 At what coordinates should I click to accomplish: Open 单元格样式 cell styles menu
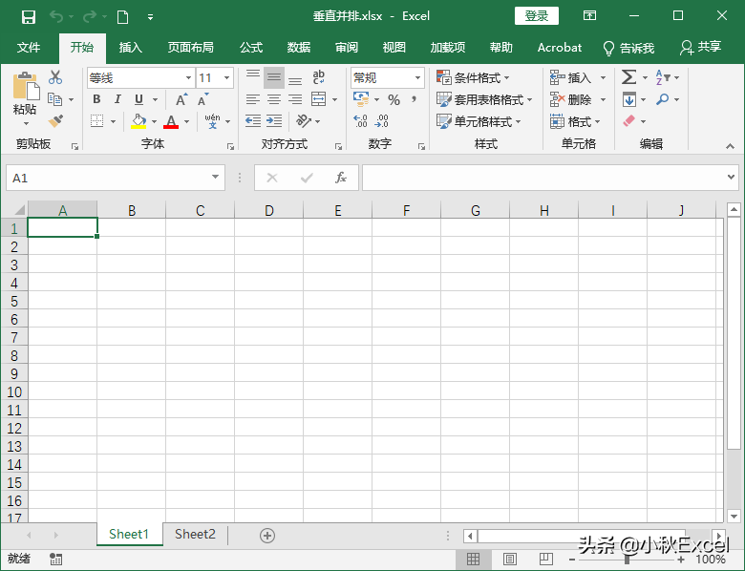479,121
